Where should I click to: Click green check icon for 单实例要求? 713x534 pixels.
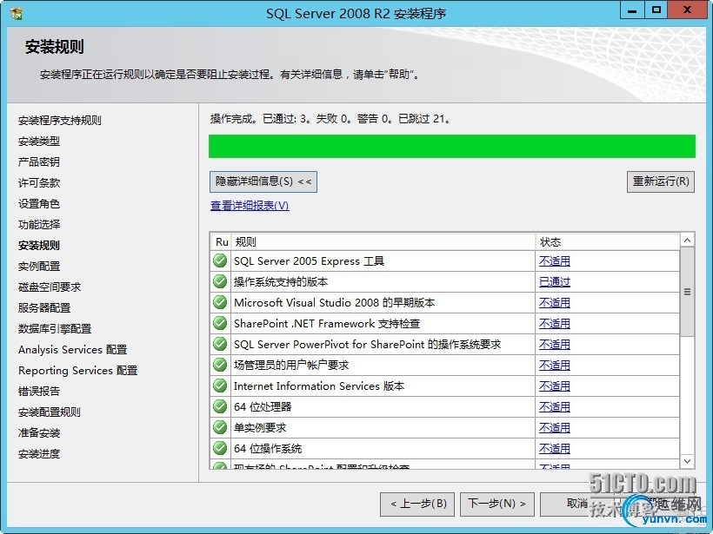pyautogui.click(x=220, y=427)
